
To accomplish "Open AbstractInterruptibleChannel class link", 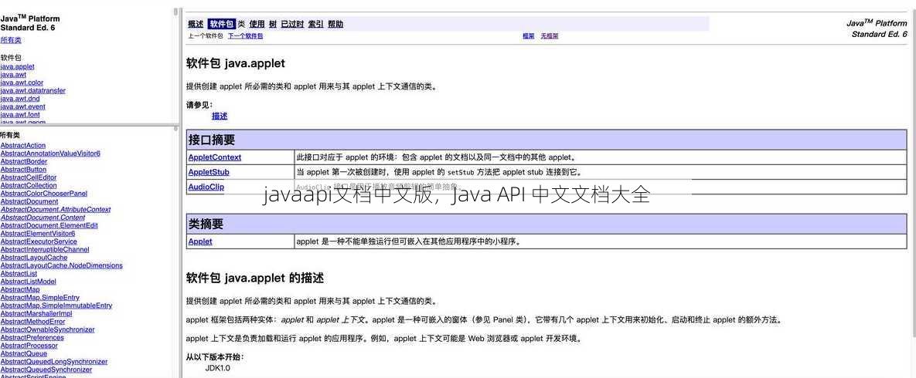I will (x=44, y=249).
